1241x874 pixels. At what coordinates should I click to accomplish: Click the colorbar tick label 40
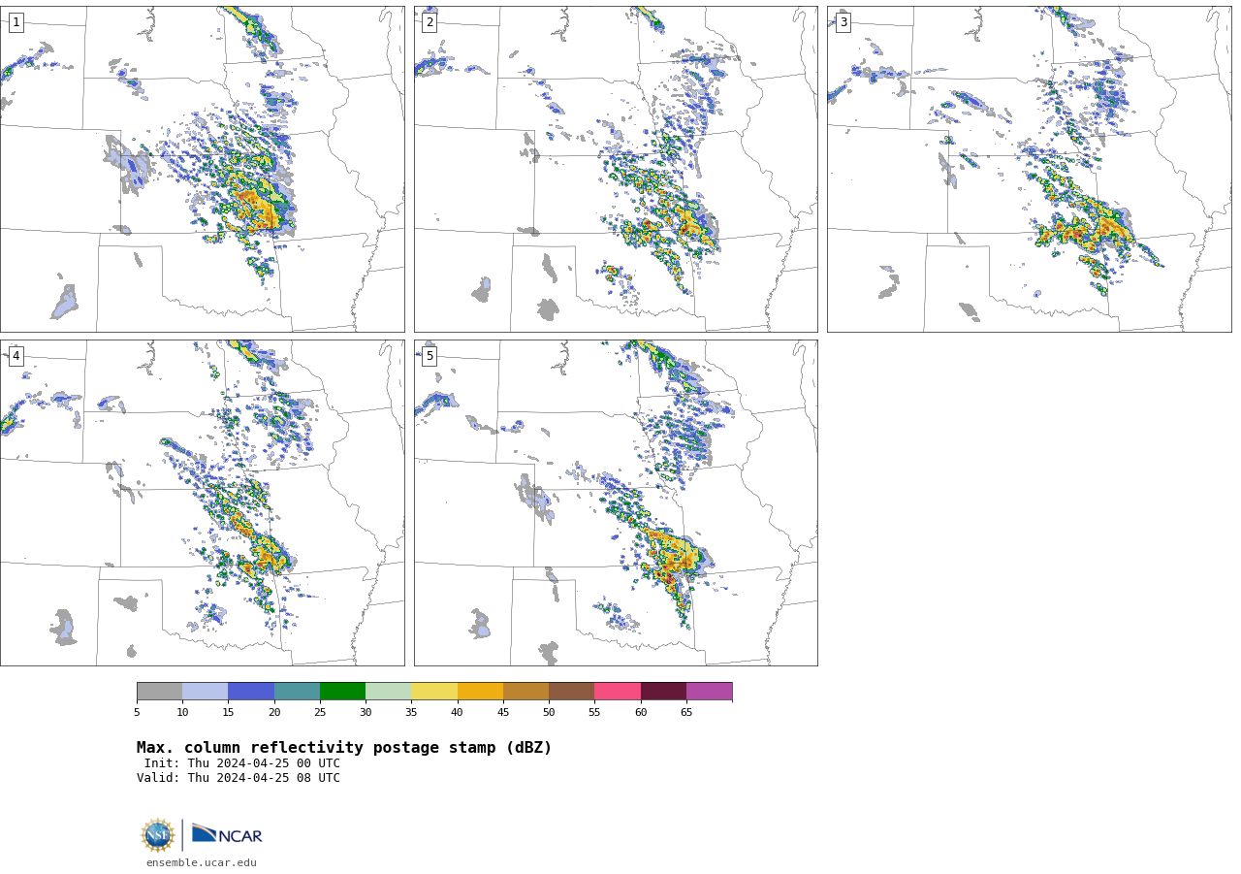pyautogui.click(x=458, y=713)
